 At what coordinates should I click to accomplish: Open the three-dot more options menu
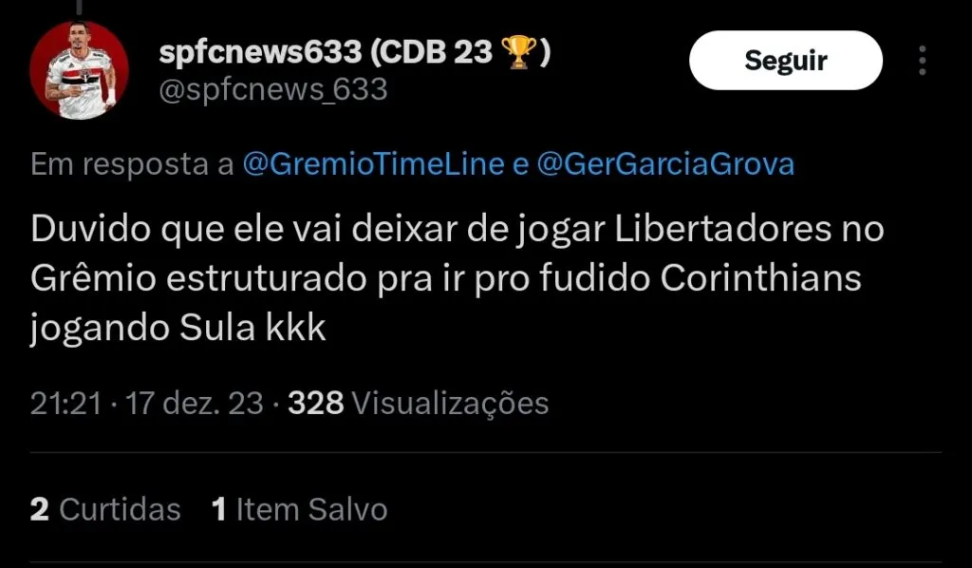(x=923, y=60)
